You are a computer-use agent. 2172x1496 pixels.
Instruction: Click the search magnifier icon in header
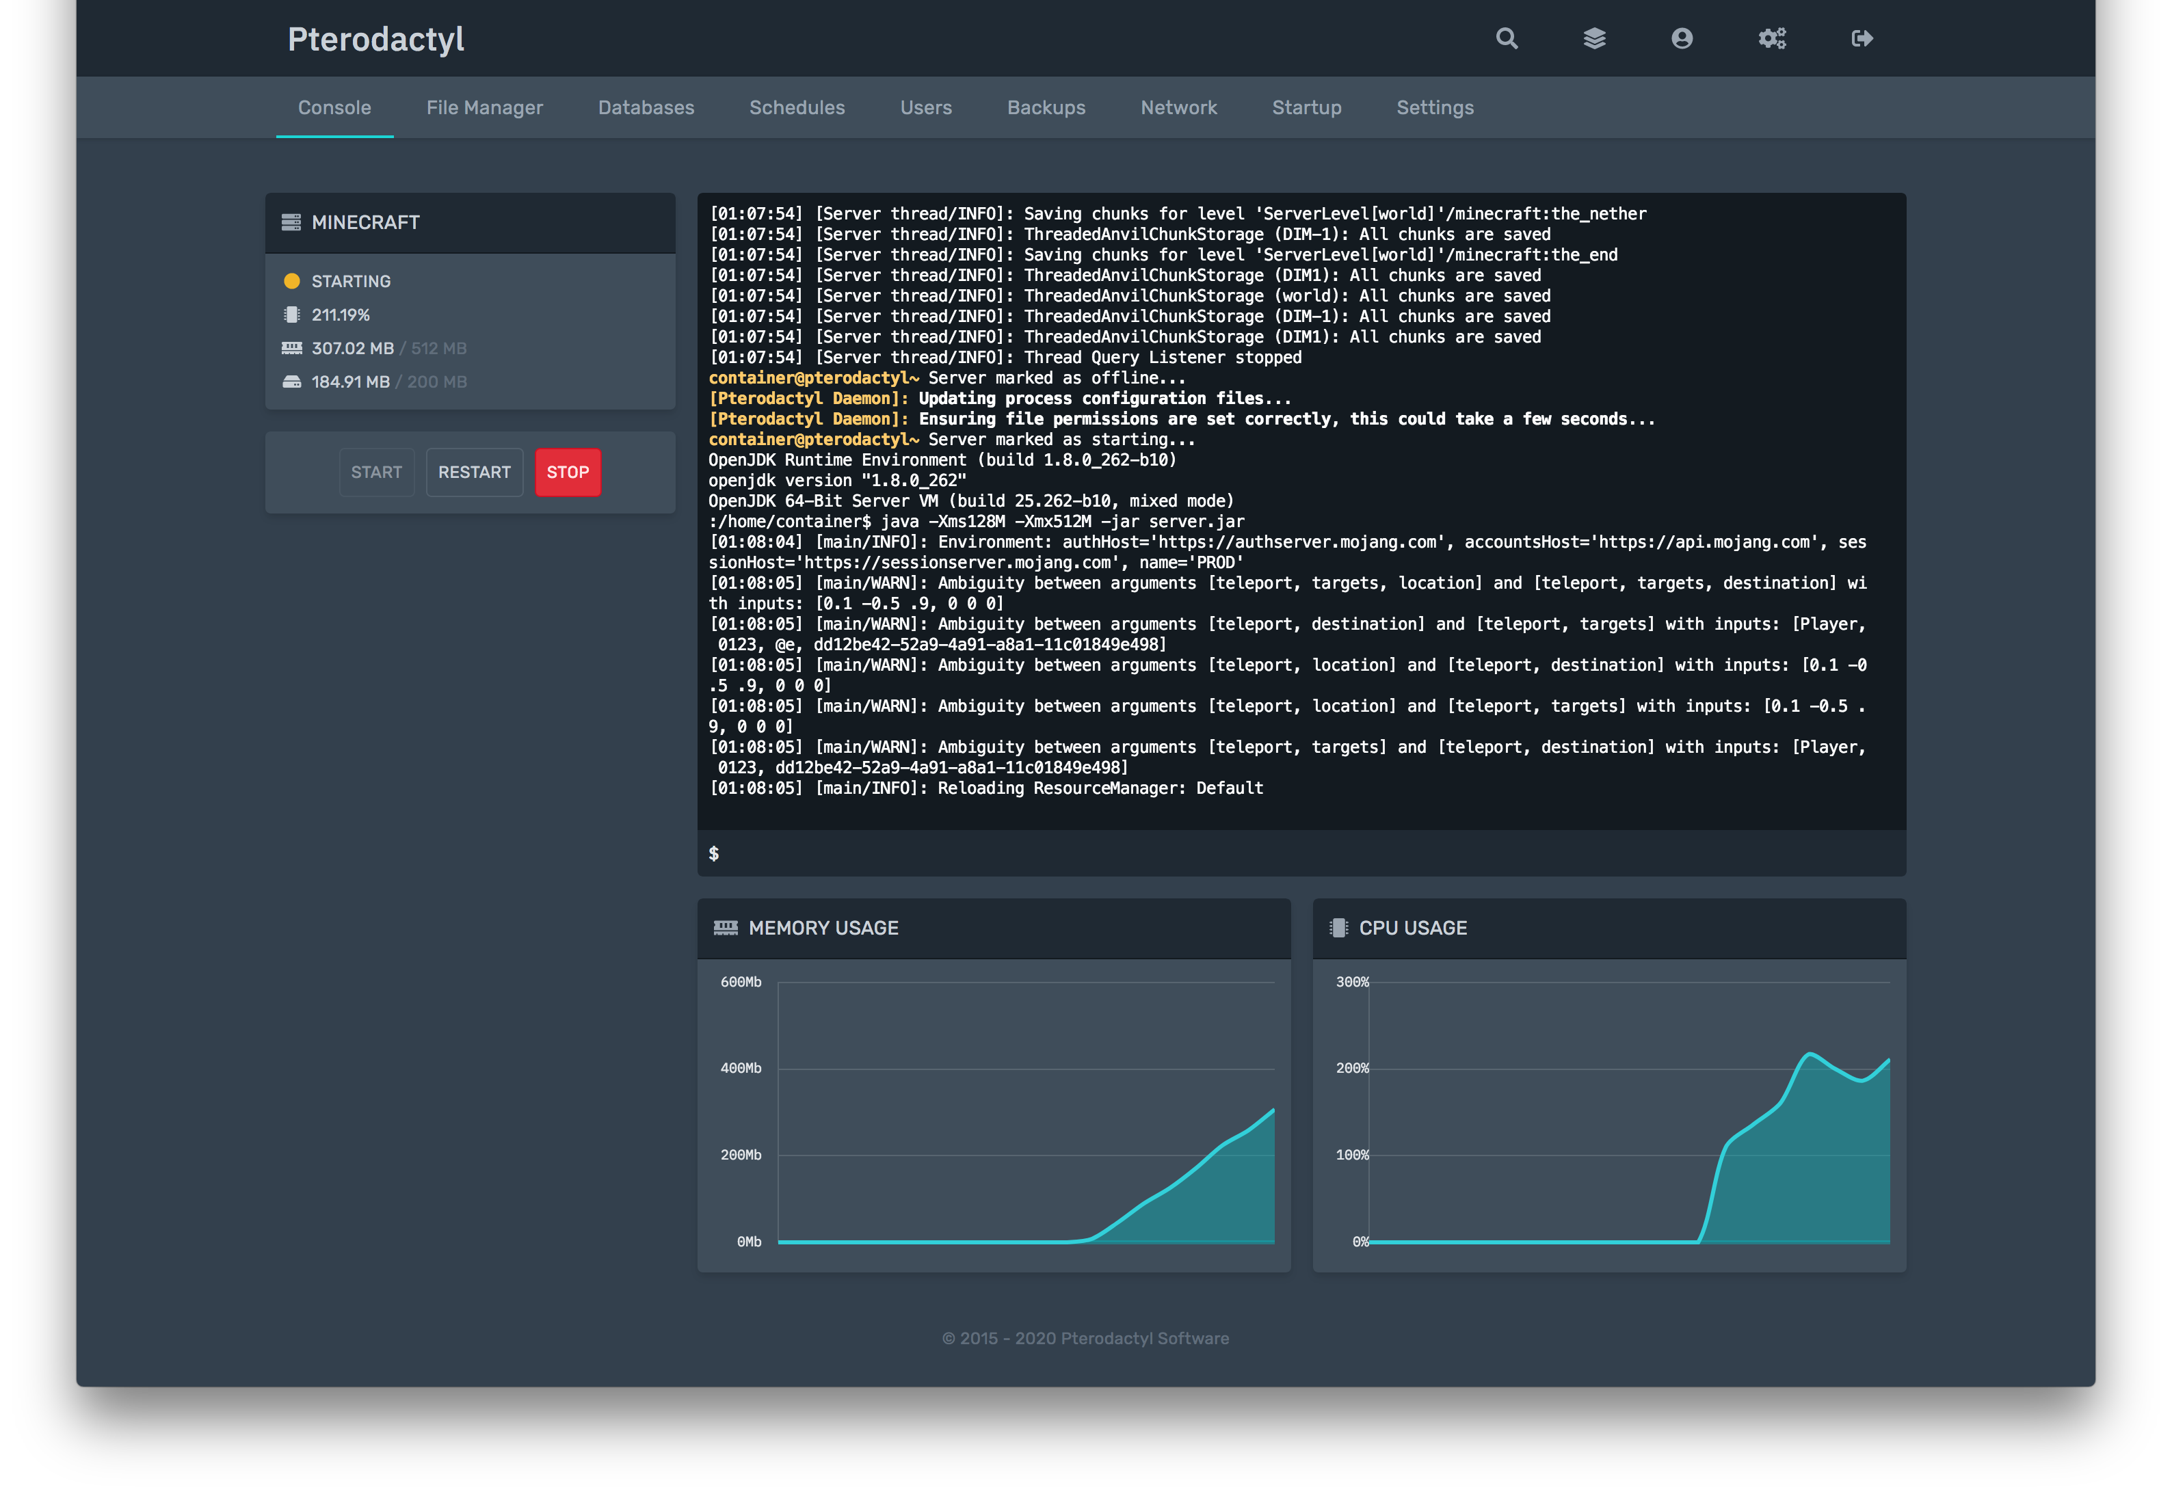pos(1507,38)
